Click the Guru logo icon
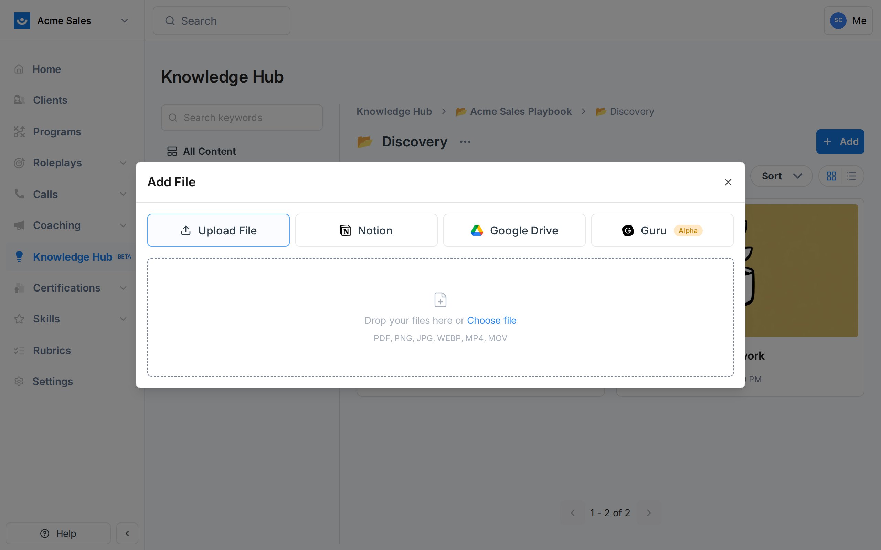Screen dimensions: 881x550 tap(628, 231)
